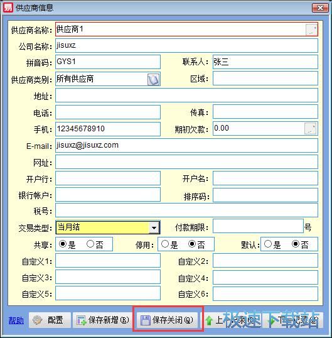Image resolution: width=332 pixels, height=338 pixels.
Task: Focus the 区域 input field
Action: tap(265, 79)
